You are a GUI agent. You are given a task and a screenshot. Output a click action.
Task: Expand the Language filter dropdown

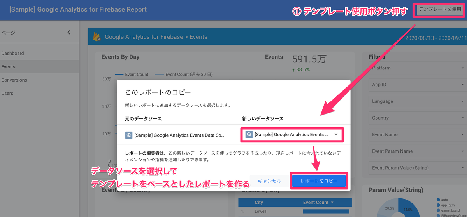418,101
